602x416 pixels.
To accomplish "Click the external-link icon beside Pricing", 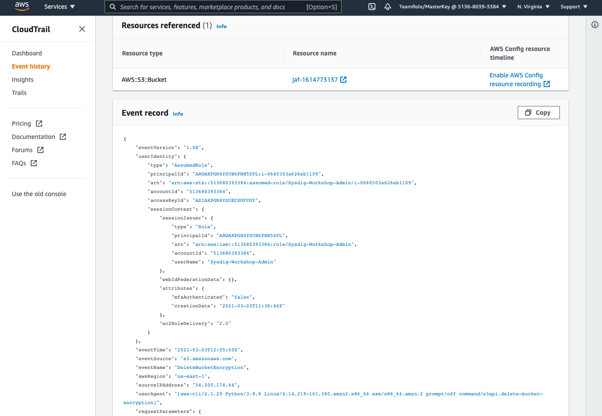I will [x=39, y=124].
